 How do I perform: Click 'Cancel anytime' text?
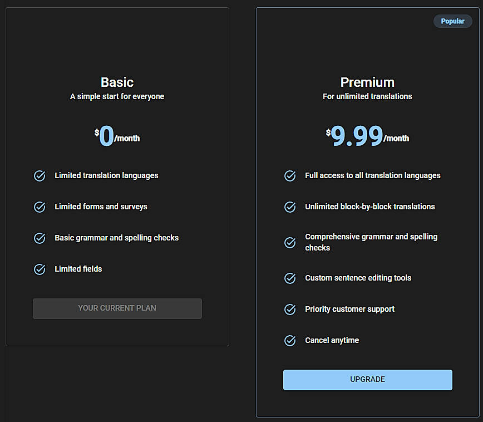[x=332, y=340]
